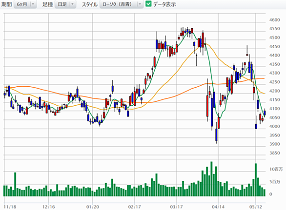Click the lowest candlestick near 3900

click(x=216, y=135)
